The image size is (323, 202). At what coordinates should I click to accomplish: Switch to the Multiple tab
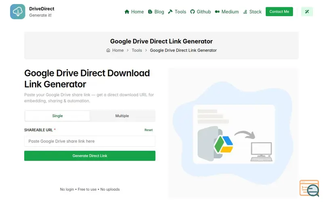[122, 116]
